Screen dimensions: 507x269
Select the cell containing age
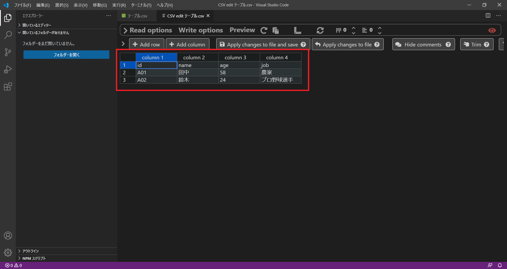pyautogui.click(x=239, y=65)
